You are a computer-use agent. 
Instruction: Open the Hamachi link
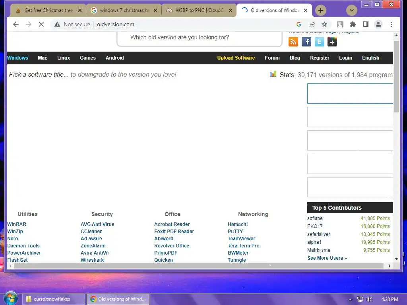click(x=238, y=224)
